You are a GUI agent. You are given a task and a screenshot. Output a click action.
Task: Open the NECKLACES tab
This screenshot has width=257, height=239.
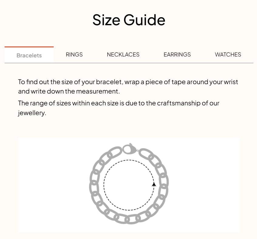pyautogui.click(x=123, y=55)
